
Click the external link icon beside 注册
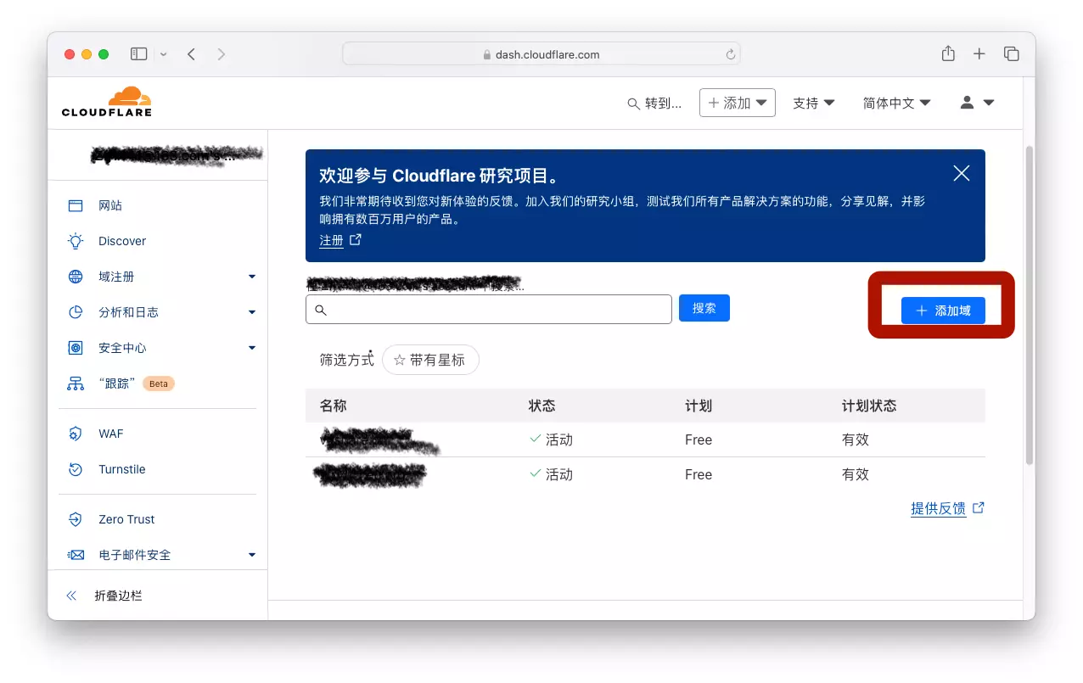coord(356,240)
